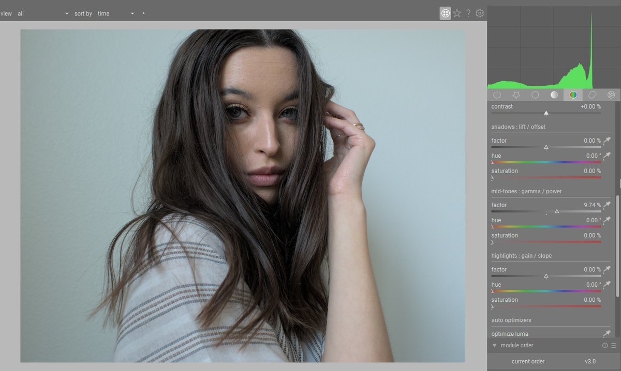Pick mid-tones hue with the eyedropper
The height and width of the screenshot is (371, 621).
click(x=607, y=220)
